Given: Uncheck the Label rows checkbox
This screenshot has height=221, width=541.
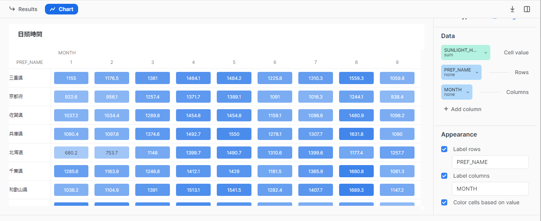Looking at the screenshot, I should click(x=444, y=149).
